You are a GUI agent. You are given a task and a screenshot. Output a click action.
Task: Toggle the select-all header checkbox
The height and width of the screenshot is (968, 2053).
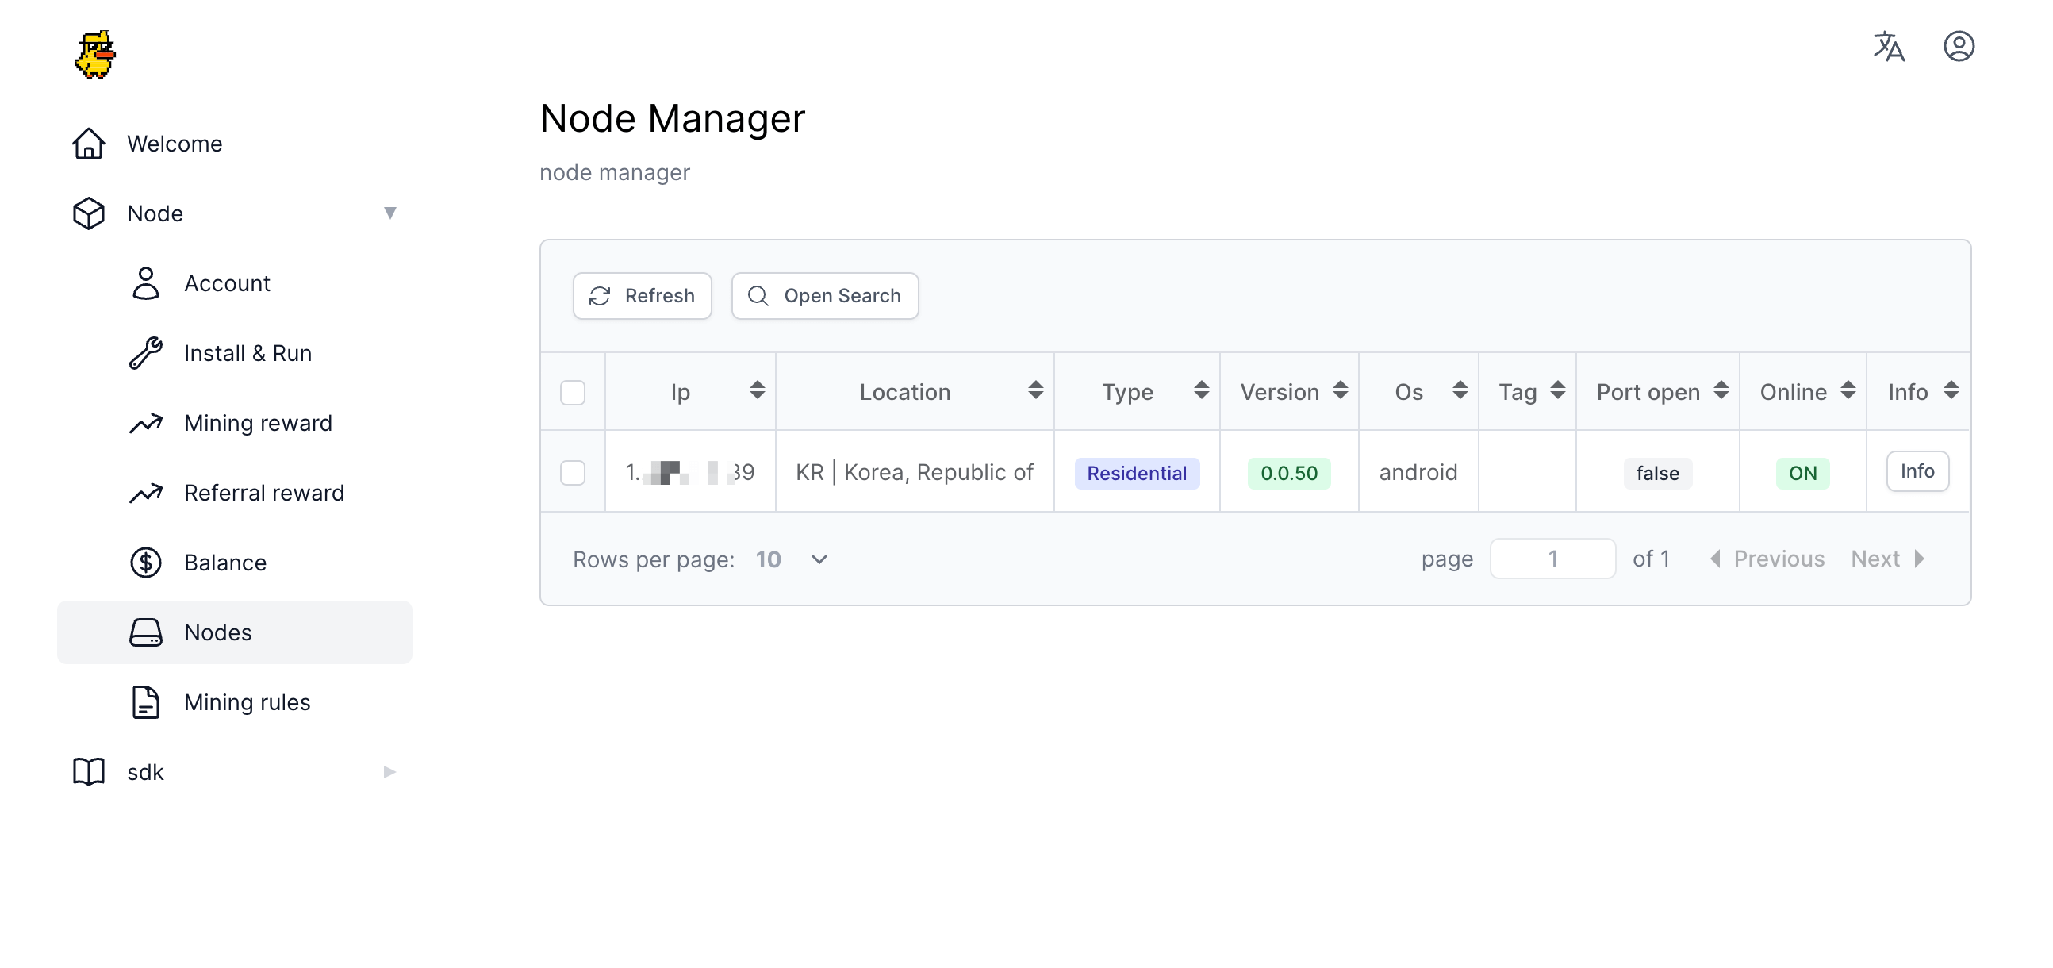pyautogui.click(x=572, y=392)
